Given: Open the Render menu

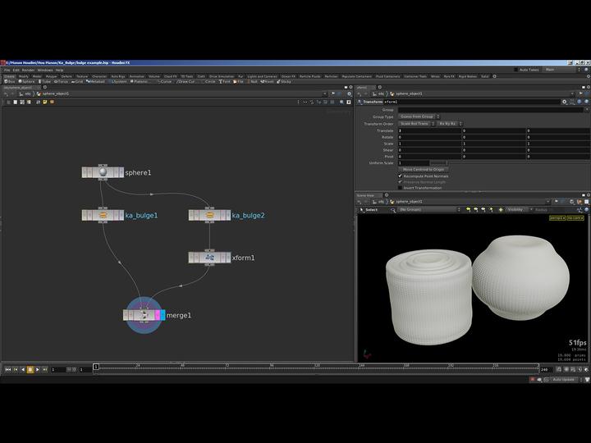Looking at the screenshot, I should click(28, 70).
